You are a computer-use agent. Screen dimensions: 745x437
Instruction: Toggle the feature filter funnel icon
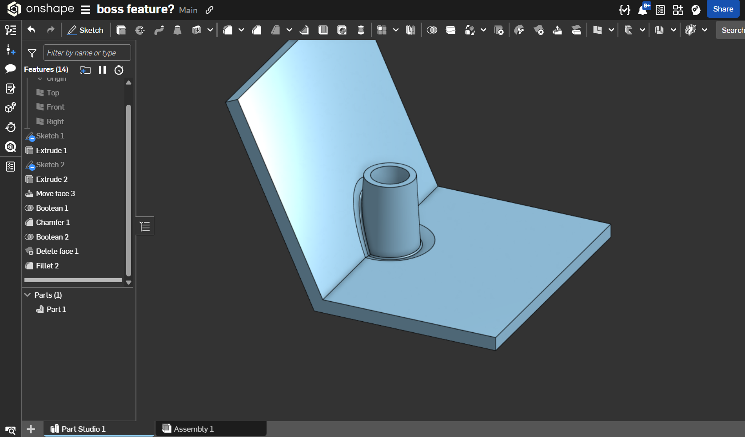point(32,53)
